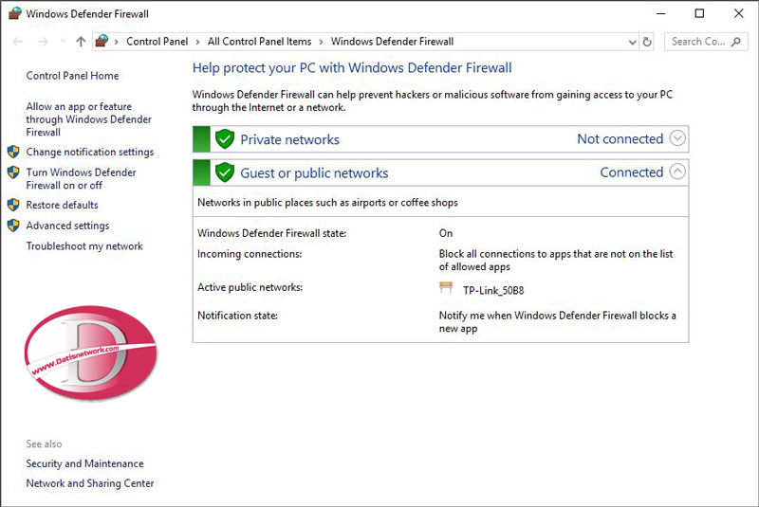Expand the chevron after Control Panel breadcrumb

pyautogui.click(x=197, y=42)
